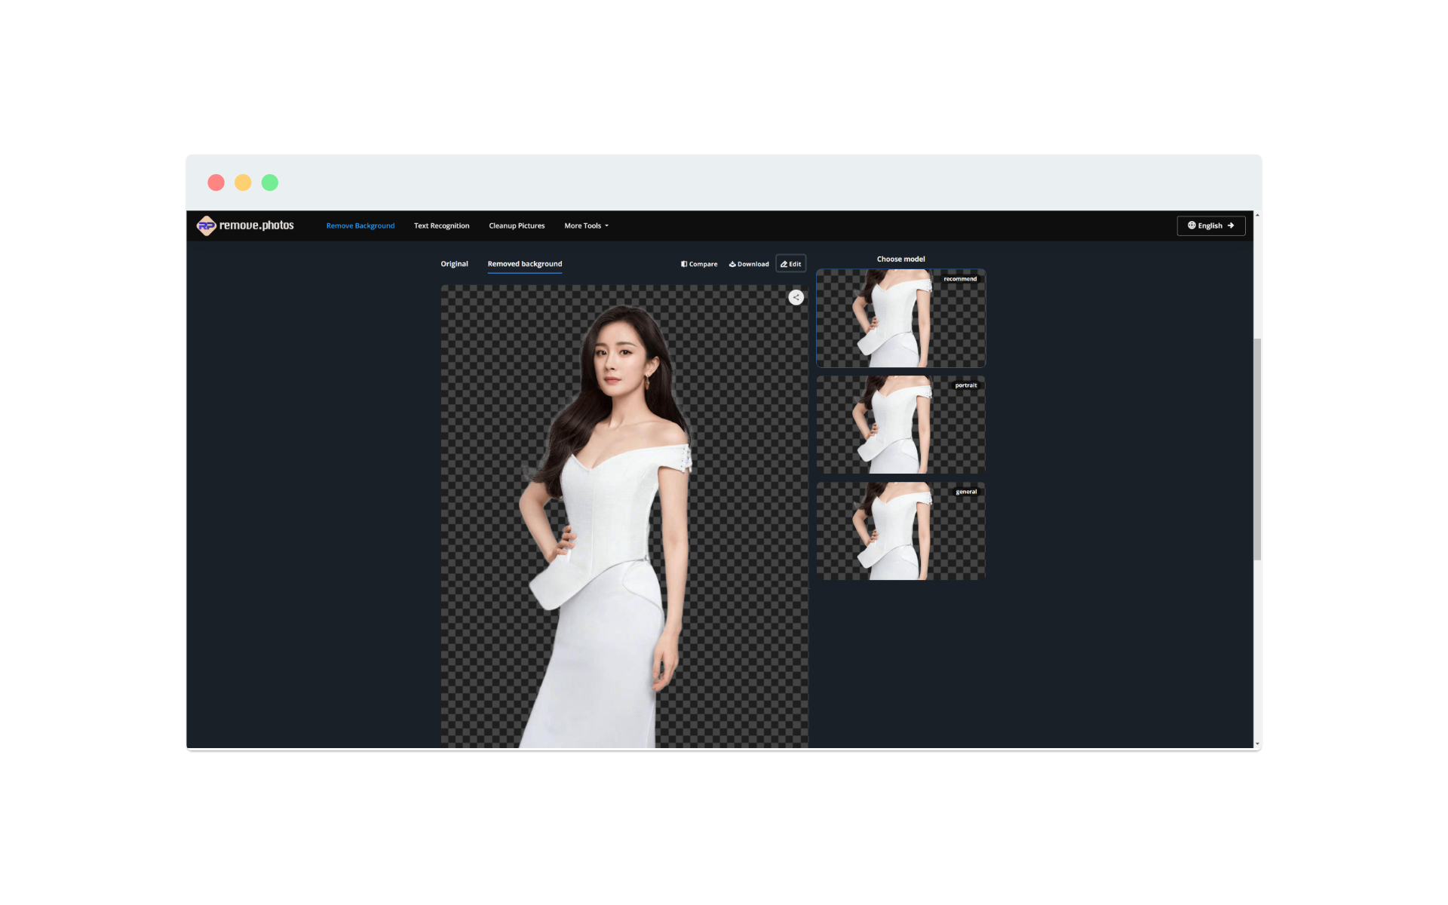
Task: Open Text Recognition page
Action: point(441,225)
